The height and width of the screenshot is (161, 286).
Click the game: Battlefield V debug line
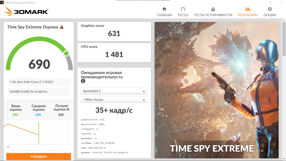94,148
